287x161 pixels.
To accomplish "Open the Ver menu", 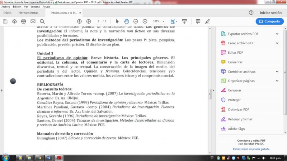I will pos(26,6).
